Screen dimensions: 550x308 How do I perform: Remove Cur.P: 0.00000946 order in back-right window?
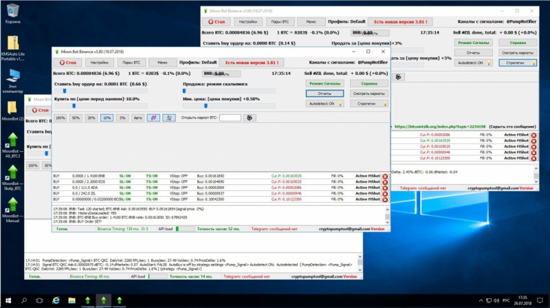coord(533,153)
